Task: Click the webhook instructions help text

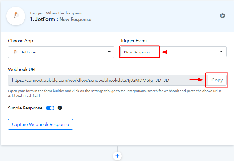Action: (115, 93)
